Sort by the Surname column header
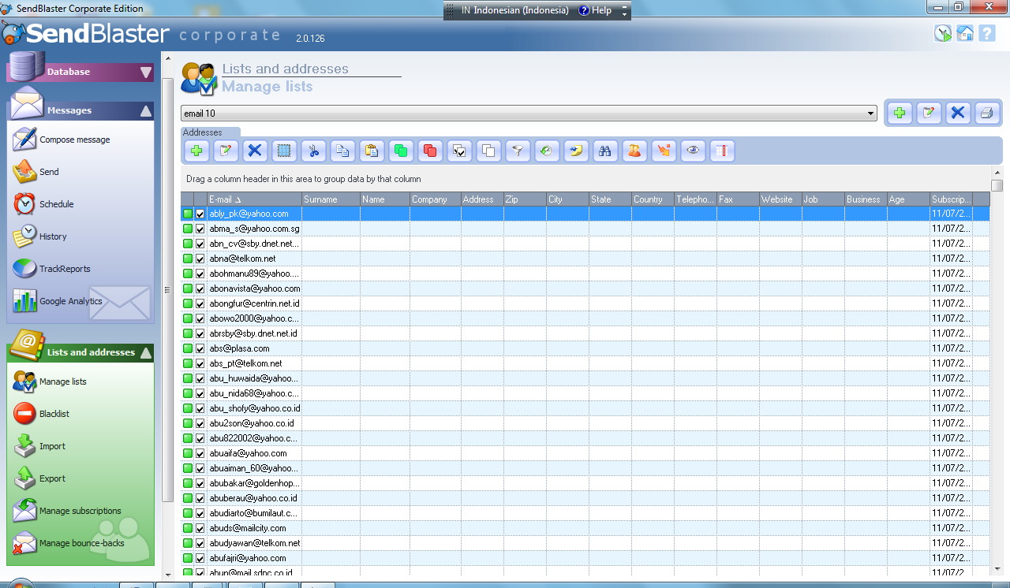The width and height of the screenshot is (1010, 588). [331, 199]
